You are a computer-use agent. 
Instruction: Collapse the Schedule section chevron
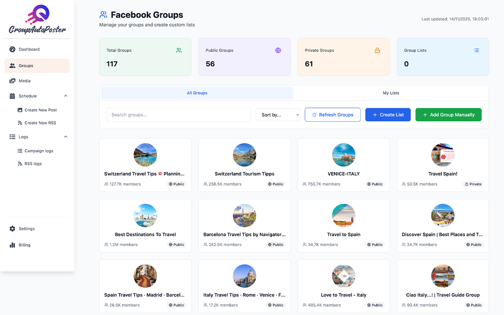click(66, 96)
